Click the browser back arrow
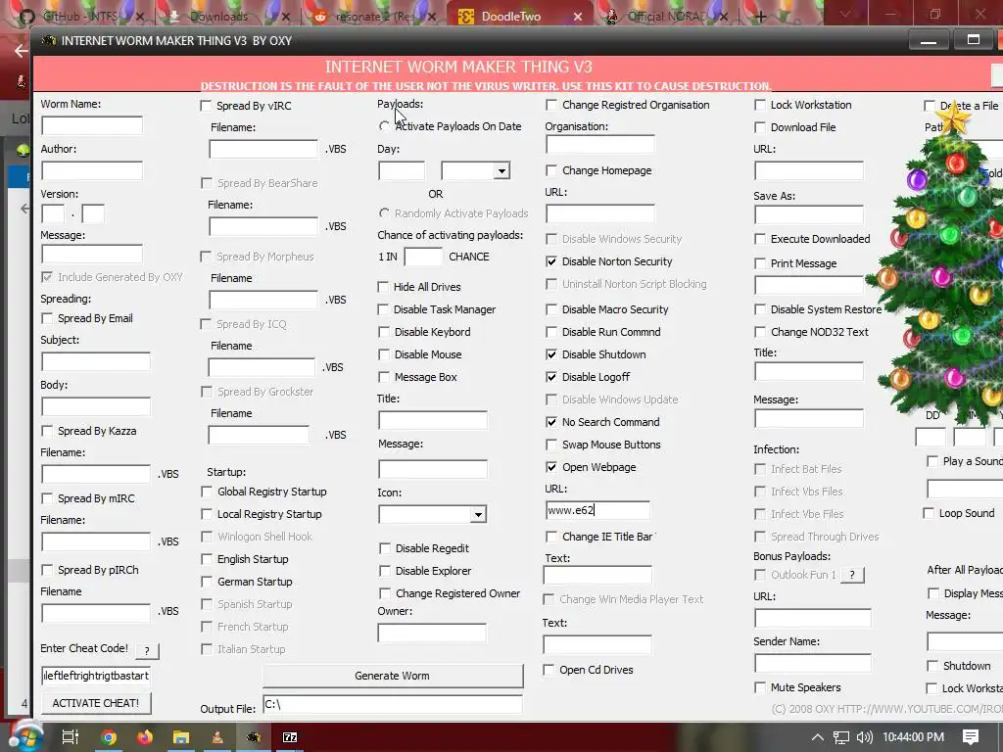The width and height of the screenshot is (1003, 752). click(22, 51)
